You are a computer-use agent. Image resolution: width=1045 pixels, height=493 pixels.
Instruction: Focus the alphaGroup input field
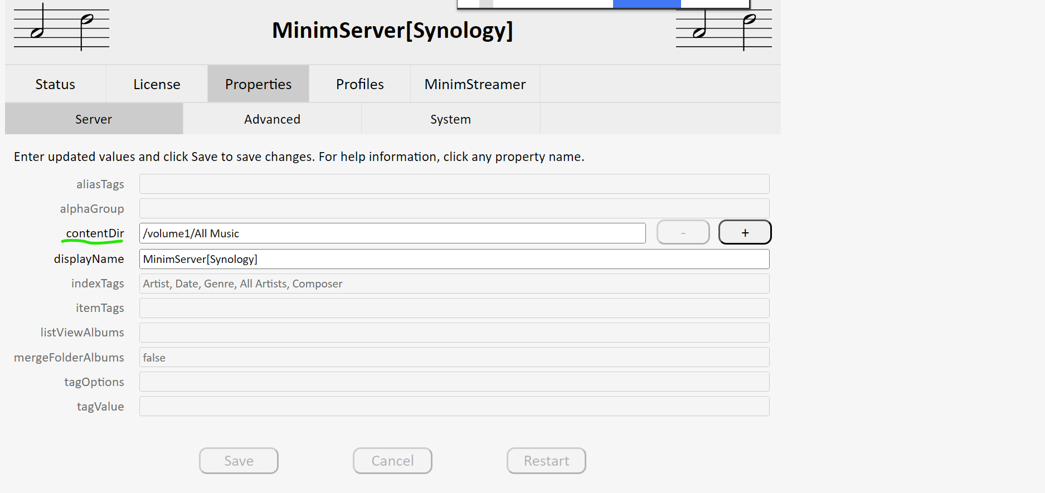pos(454,208)
